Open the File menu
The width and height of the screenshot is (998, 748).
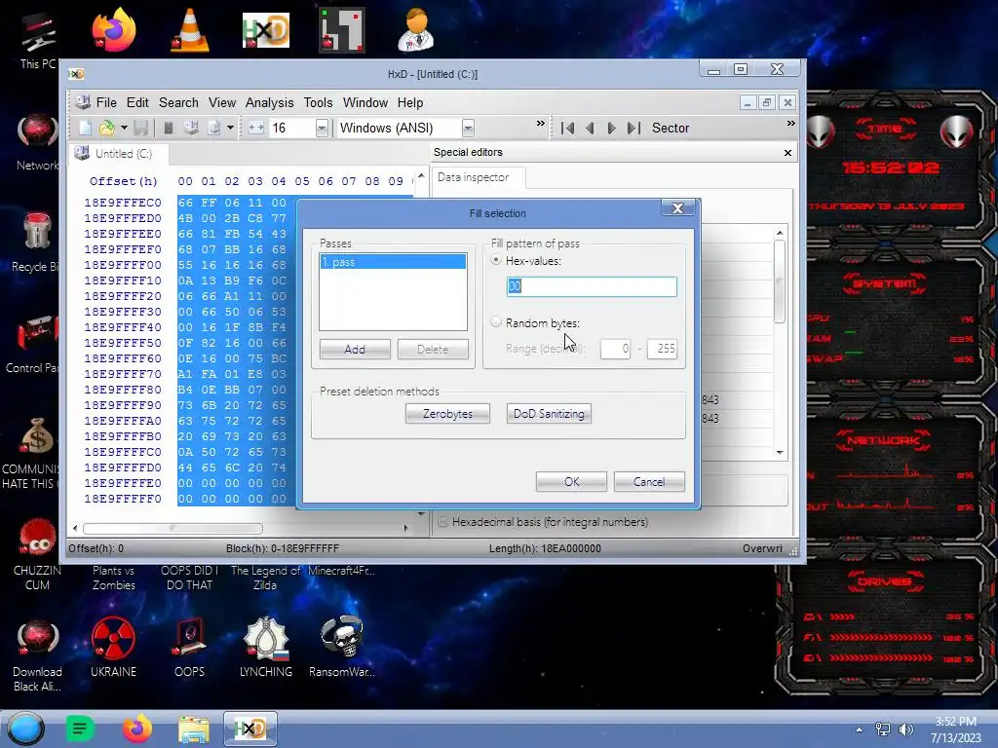pos(106,102)
